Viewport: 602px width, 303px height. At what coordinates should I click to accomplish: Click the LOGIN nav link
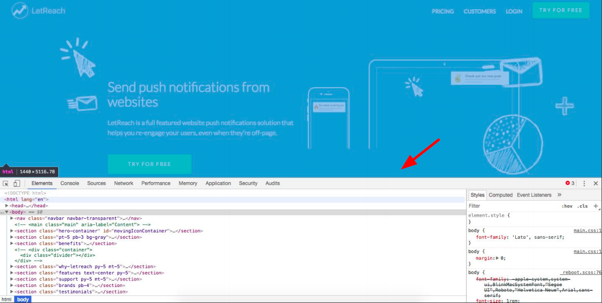514,12
